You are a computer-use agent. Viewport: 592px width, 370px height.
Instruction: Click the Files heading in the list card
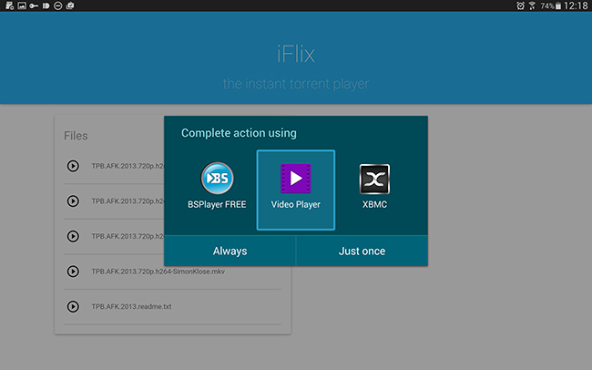click(76, 136)
